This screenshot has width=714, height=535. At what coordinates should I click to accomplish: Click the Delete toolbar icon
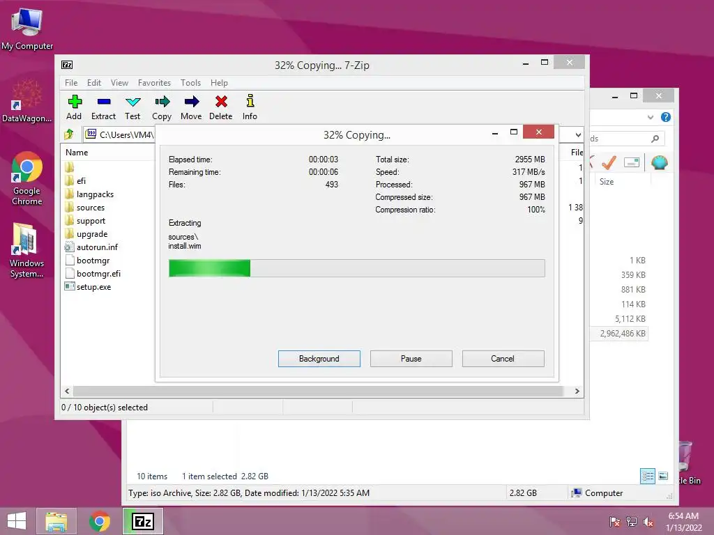click(221, 107)
